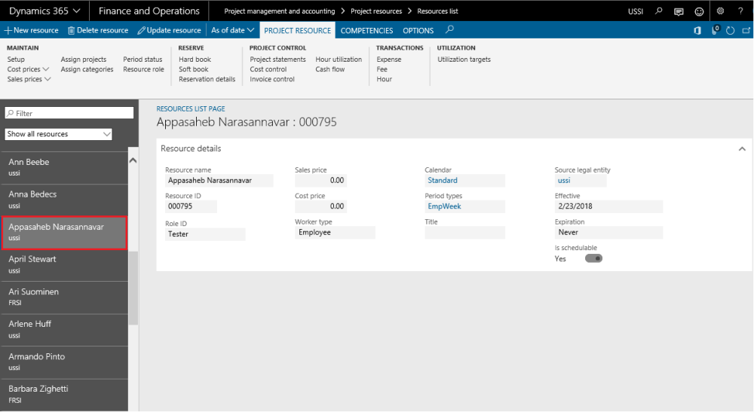Open the Standard calendar link

click(443, 181)
